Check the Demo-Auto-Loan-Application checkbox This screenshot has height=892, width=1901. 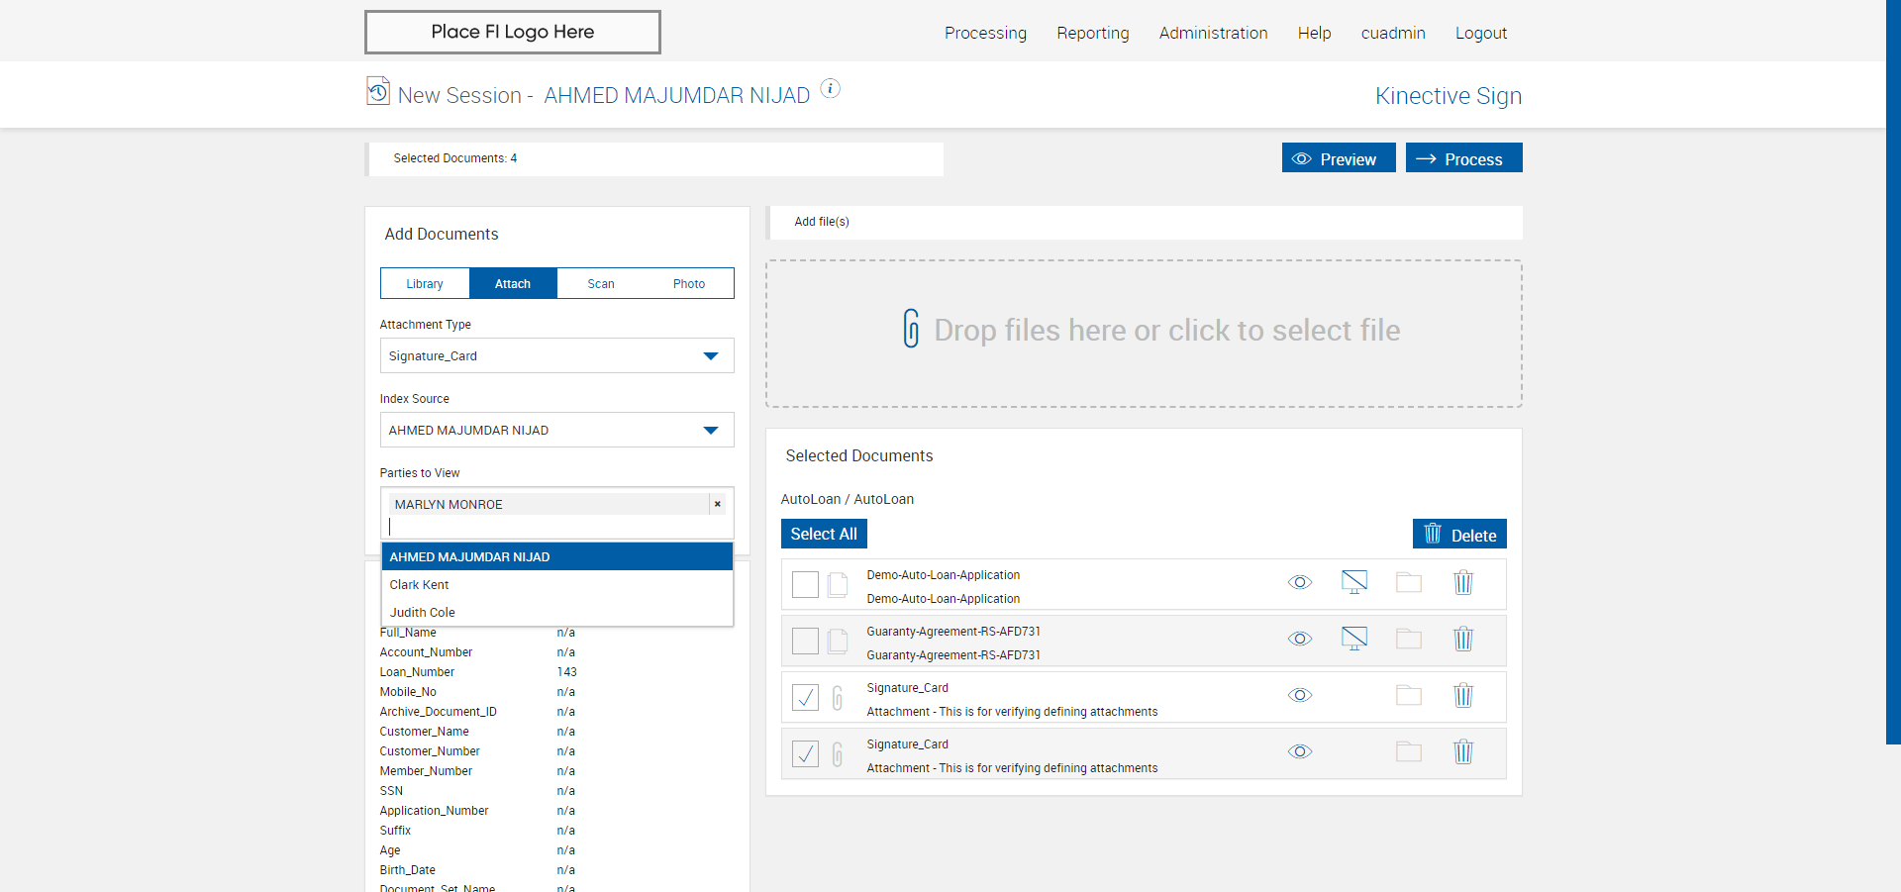[805, 585]
